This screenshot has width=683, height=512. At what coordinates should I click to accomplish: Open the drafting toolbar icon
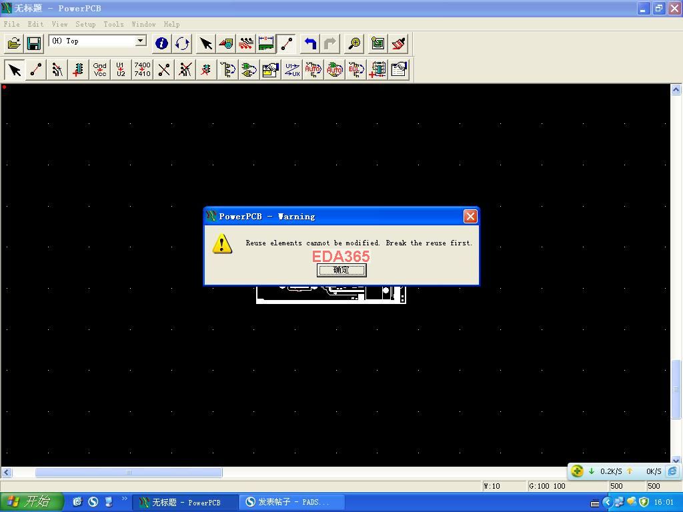coord(226,43)
